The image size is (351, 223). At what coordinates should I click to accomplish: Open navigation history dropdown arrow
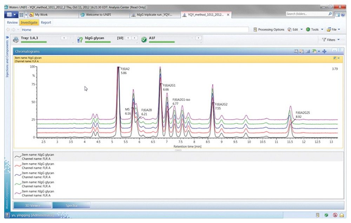pos(18,29)
